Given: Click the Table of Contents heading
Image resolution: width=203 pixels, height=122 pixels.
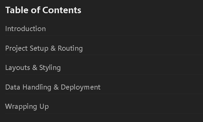Looking at the screenshot, I should pos(43,10).
